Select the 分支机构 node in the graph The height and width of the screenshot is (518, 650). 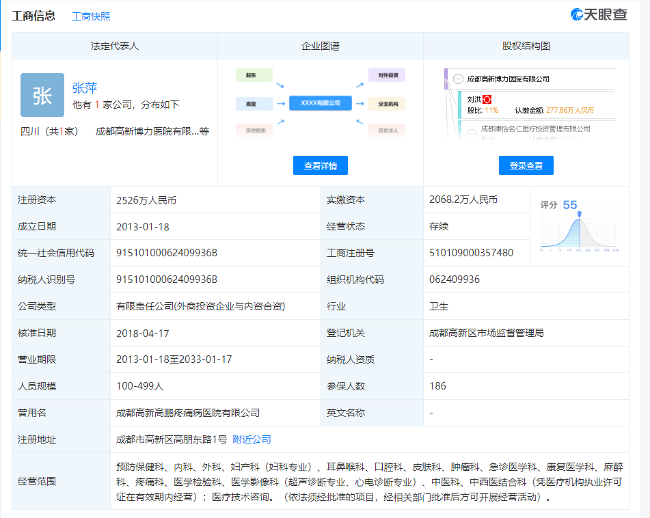(x=387, y=104)
